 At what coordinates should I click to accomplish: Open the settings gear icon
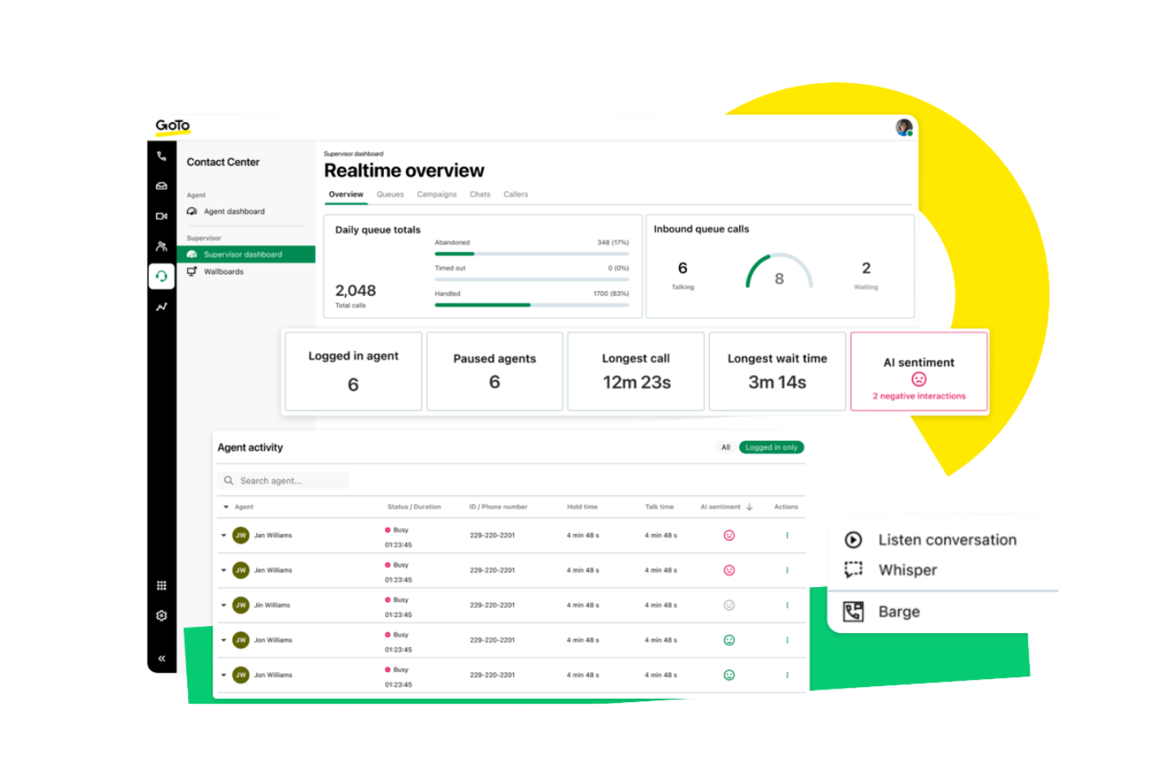(x=162, y=616)
